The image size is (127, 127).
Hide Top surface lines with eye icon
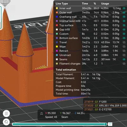(124, 25)
